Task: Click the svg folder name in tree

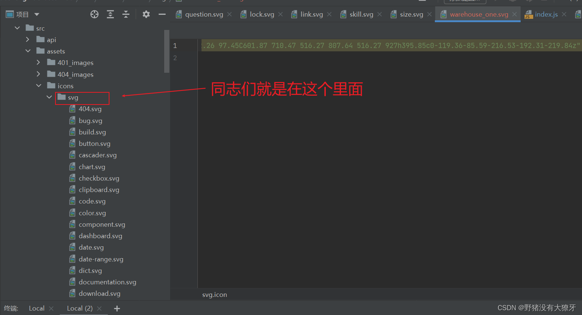Action: pyautogui.click(x=73, y=97)
